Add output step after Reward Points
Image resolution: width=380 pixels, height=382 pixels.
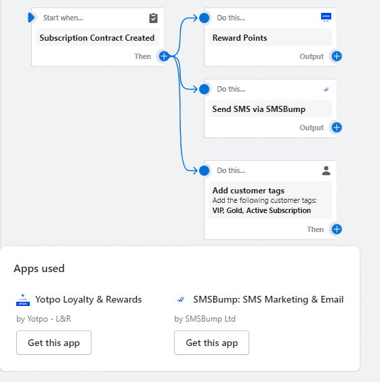pyautogui.click(x=337, y=56)
